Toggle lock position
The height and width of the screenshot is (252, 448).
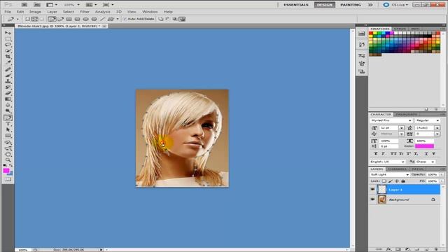click(x=397, y=181)
